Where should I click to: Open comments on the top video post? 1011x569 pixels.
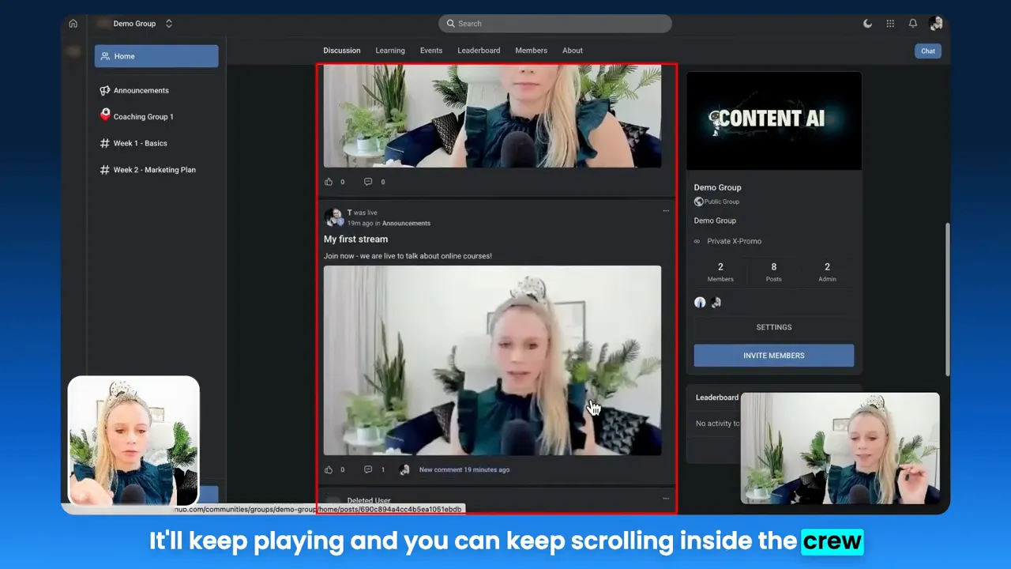point(368,182)
